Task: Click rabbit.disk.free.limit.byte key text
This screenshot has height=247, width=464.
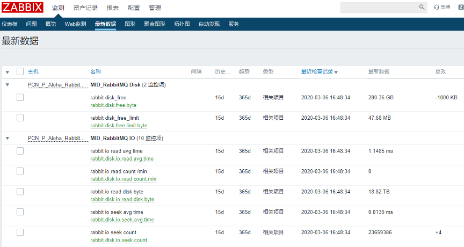Action: 119,126
